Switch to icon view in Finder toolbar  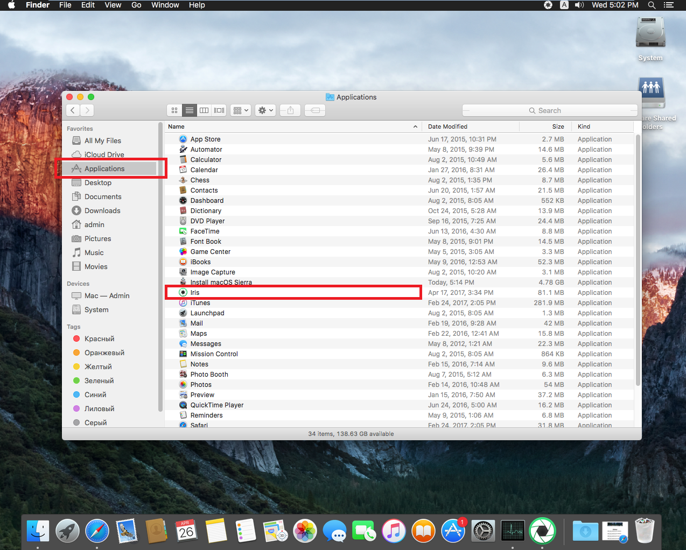[174, 110]
